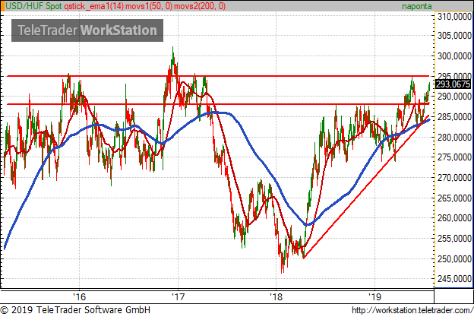Open the workstation.teletrader.com link
Screen dimensions: 474x317
pos(412,310)
